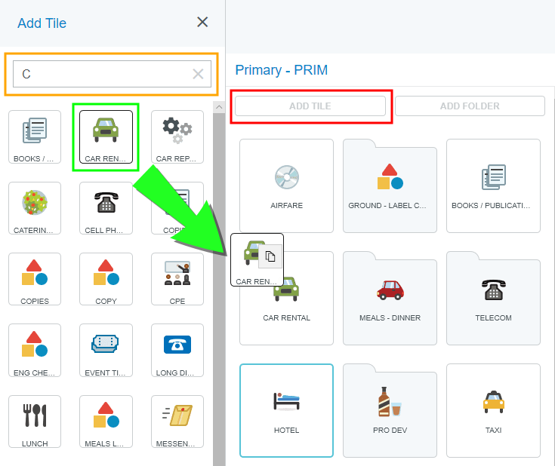Choose the Long Distance phone tile
Screen dimensions: 555x466
pos(177,350)
